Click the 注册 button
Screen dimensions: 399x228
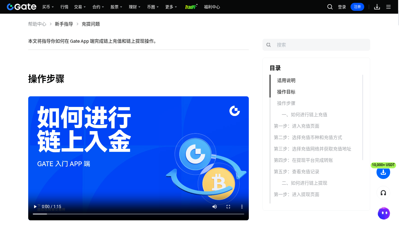[357, 7]
